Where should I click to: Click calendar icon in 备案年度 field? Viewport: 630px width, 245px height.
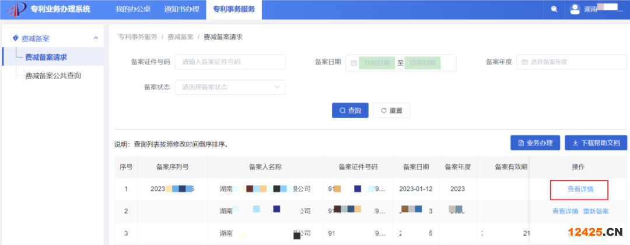524,62
